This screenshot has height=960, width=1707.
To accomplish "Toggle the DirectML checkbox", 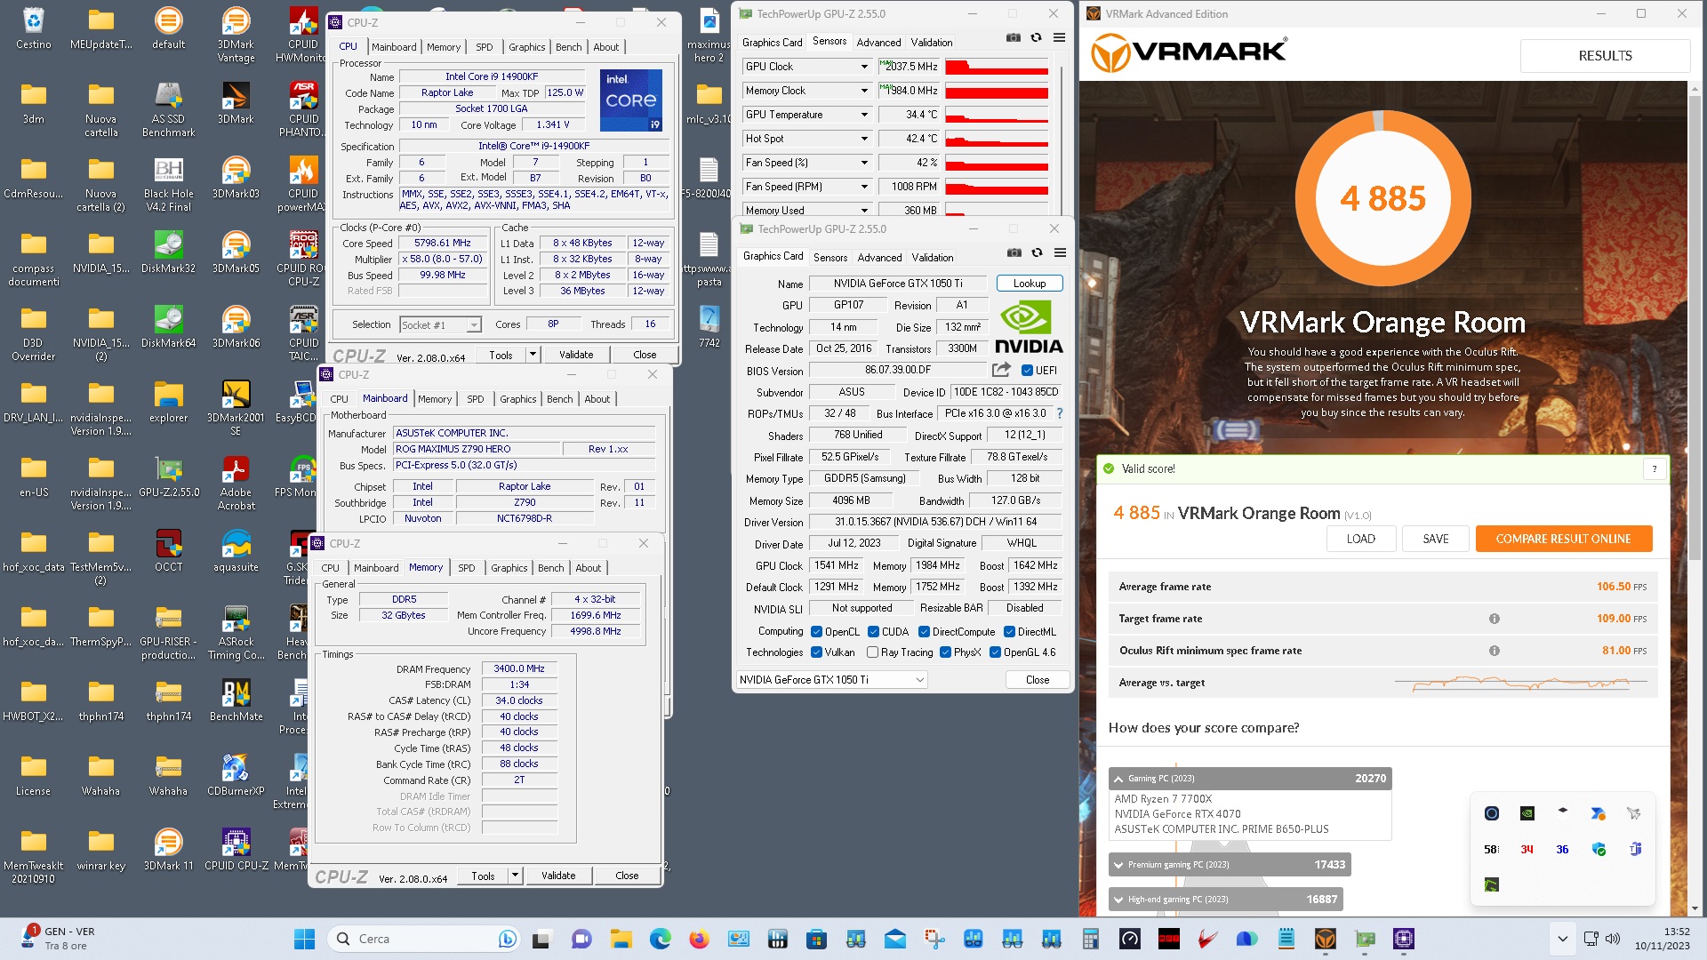I will 1009,632.
